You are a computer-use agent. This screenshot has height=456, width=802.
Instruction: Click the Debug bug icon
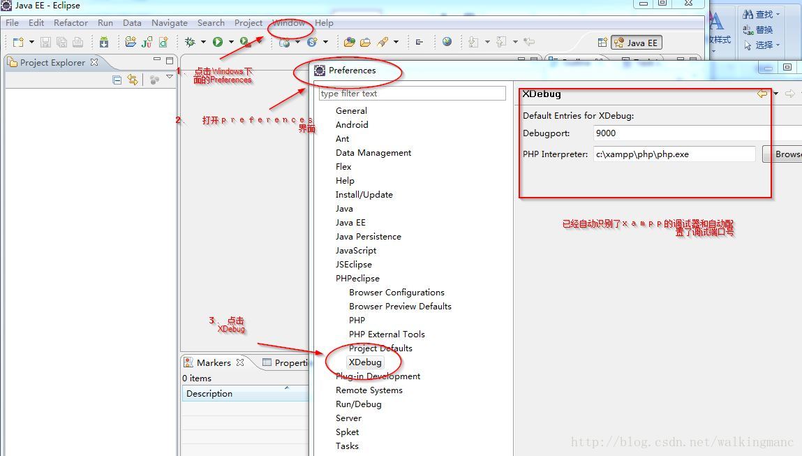point(191,42)
